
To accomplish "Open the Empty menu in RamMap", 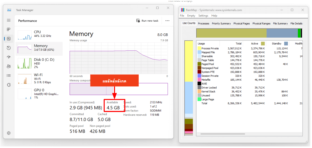I will tap(191, 16).
